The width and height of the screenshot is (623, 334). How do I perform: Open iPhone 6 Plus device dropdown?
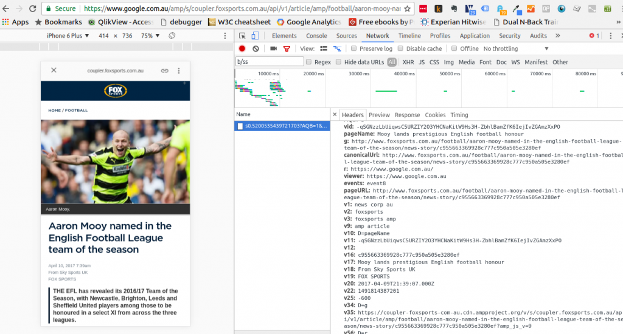point(68,36)
